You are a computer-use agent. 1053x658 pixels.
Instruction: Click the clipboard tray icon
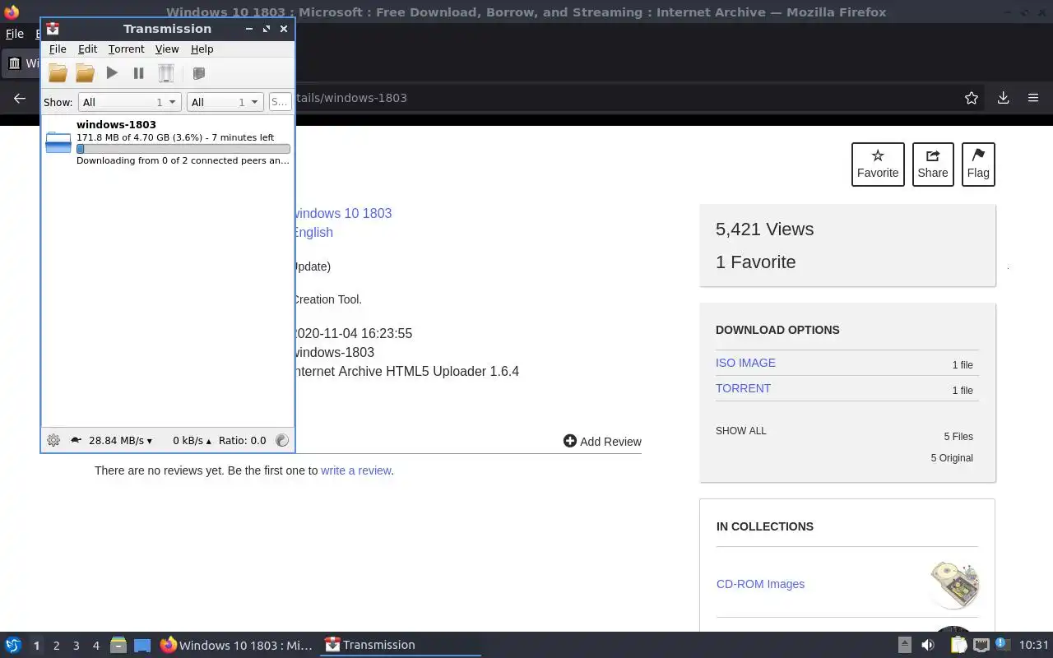(x=958, y=645)
